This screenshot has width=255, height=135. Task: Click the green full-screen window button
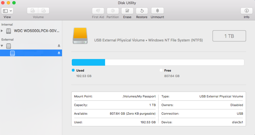point(14,3)
